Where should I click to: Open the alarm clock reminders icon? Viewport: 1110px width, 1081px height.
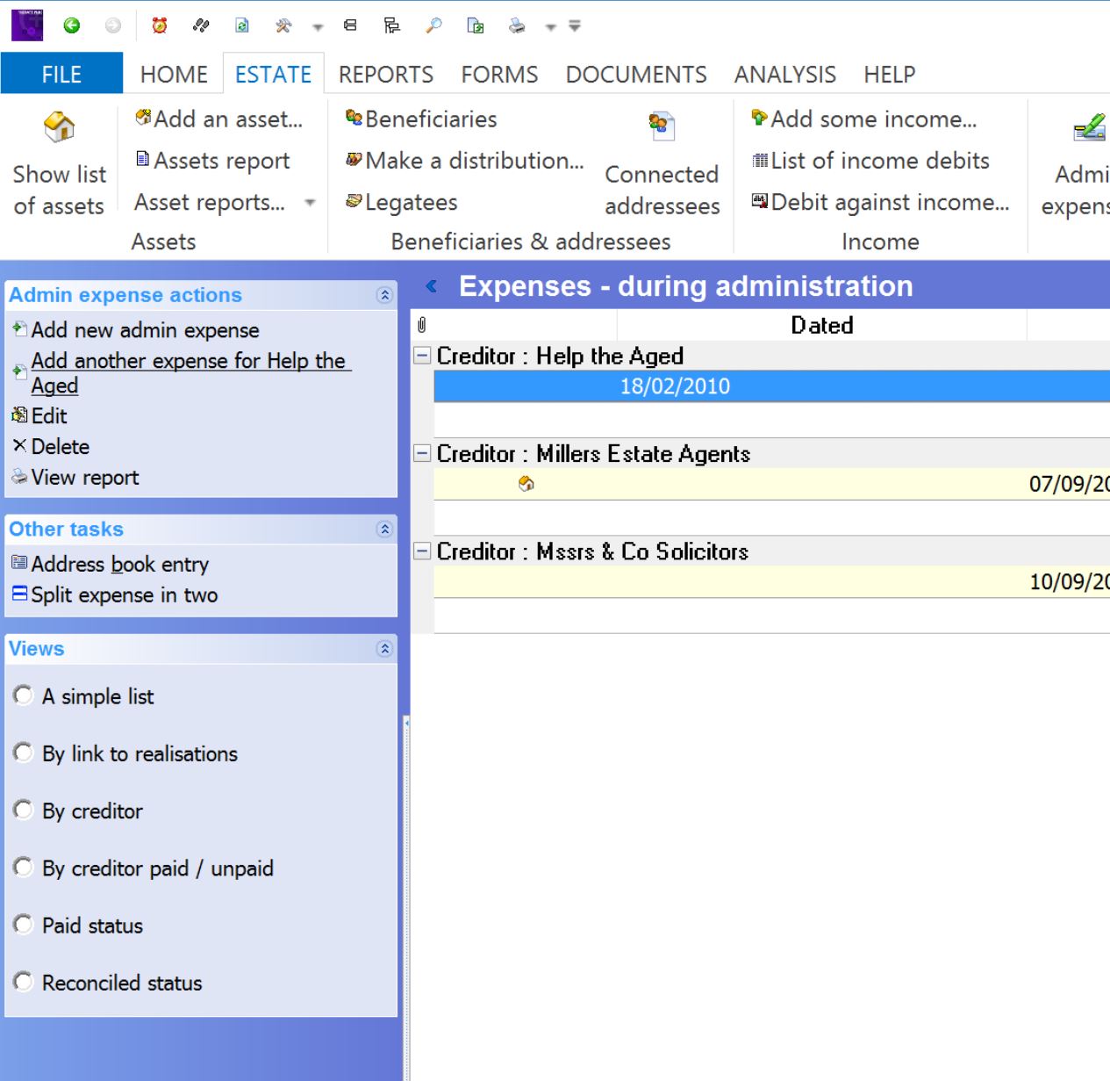pos(160,25)
